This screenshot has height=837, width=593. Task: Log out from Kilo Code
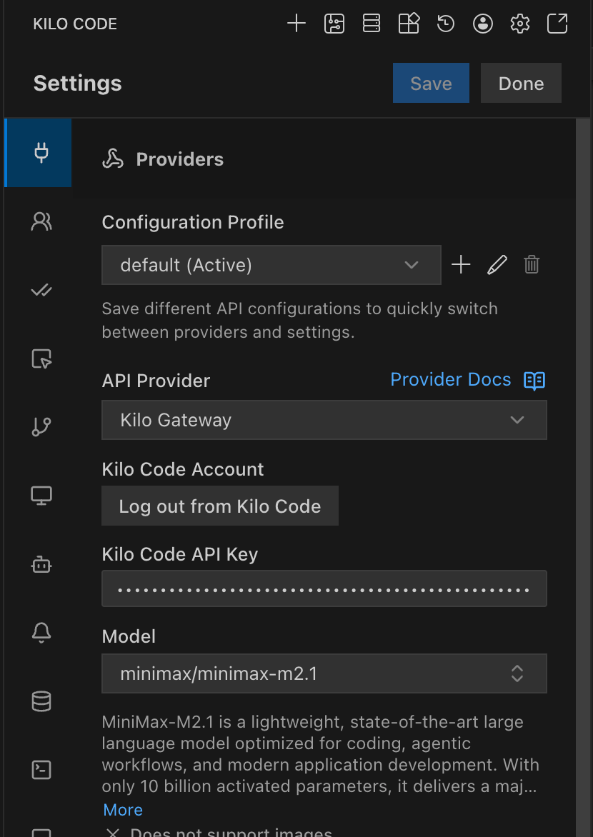point(220,506)
